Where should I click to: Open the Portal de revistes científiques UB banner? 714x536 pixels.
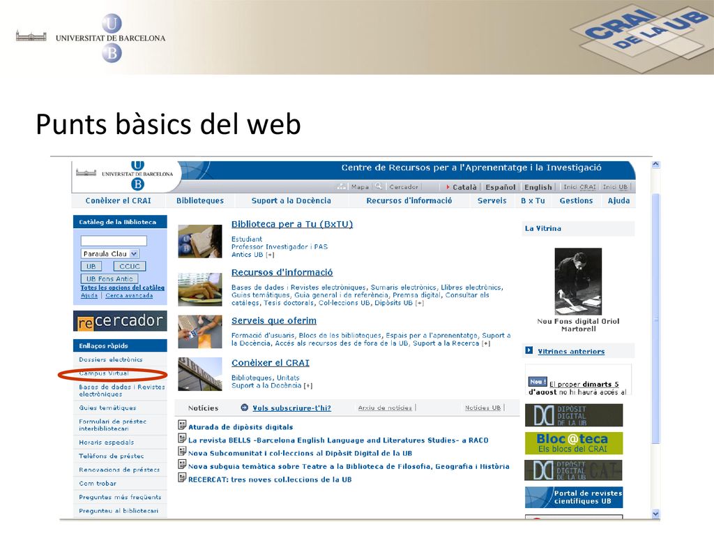tap(574, 497)
